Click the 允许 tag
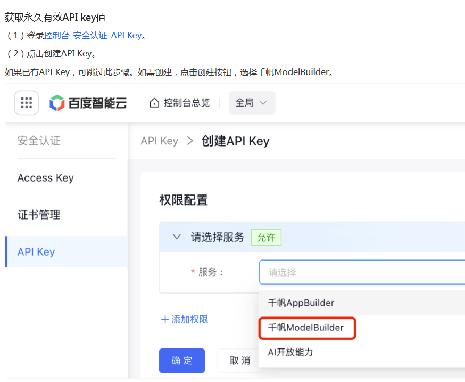 (x=266, y=237)
